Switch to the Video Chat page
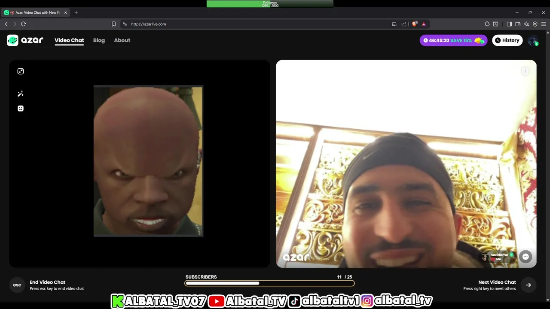The height and width of the screenshot is (309, 550). [69, 40]
